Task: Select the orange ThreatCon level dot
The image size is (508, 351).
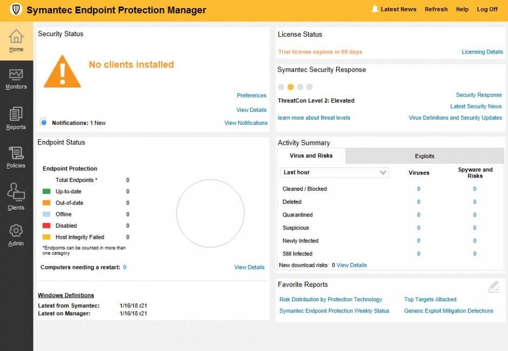Action: (x=291, y=87)
